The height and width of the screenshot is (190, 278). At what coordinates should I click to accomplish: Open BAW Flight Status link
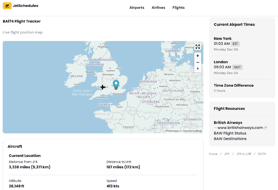coord(230,133)
